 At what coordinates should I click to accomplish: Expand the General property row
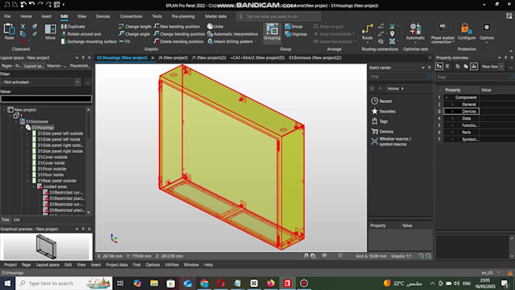coord(452,104)
